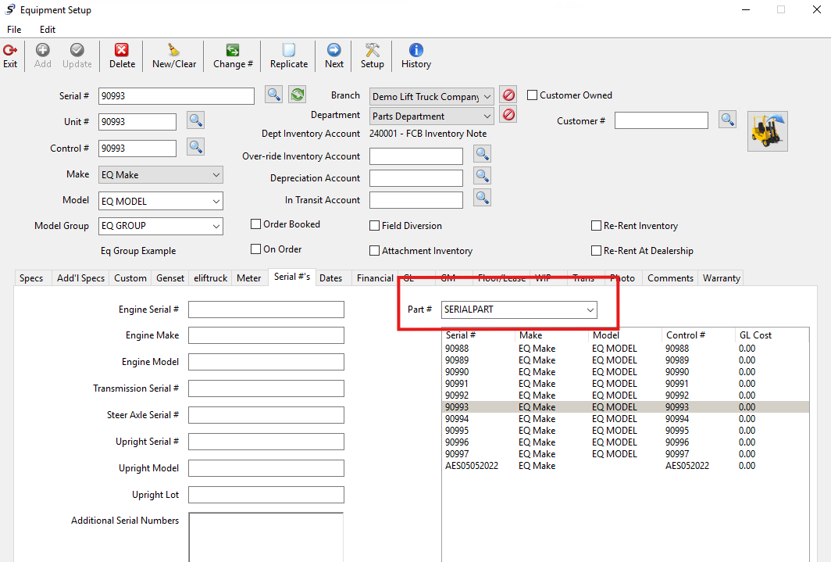Viewport: 831px width, 562px height.
Task: Click the Add toolbar icon
Action: point(42,50)
